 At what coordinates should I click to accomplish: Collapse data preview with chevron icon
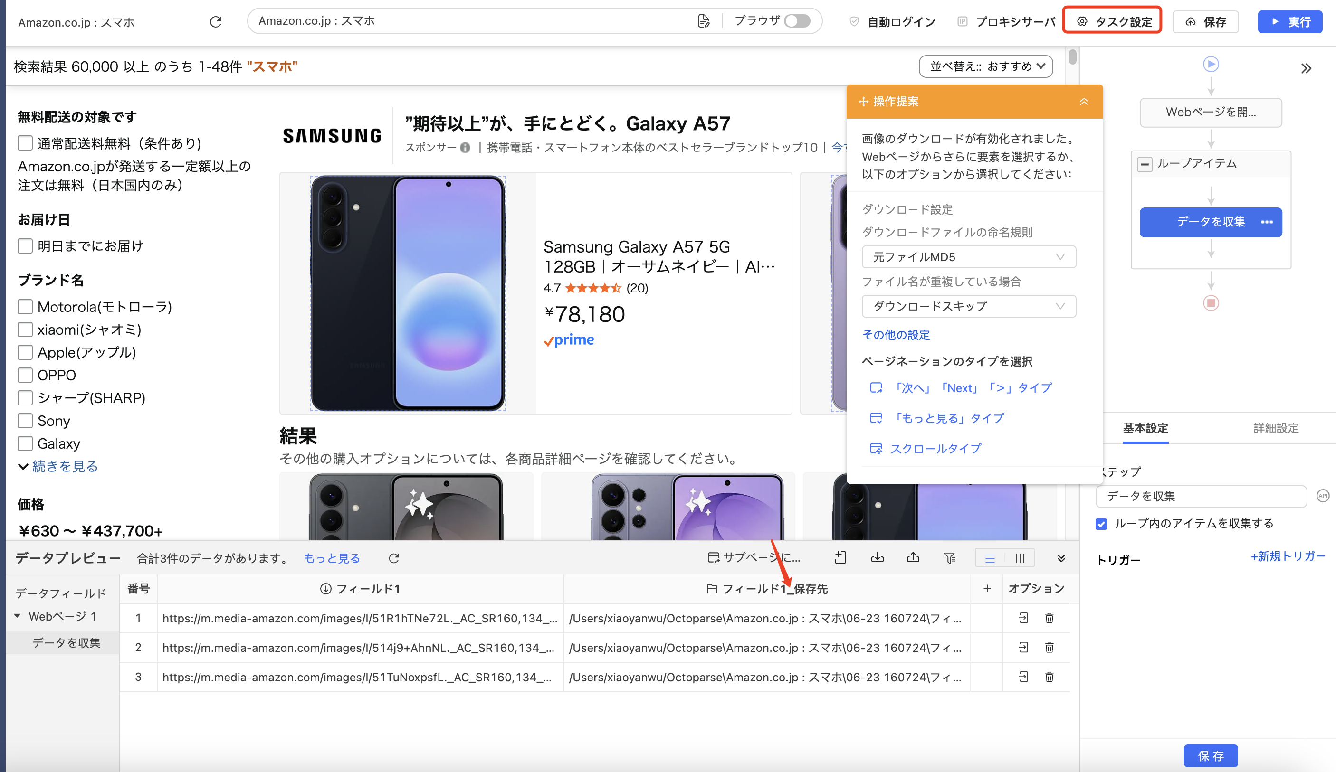[x=1061, y=558]
